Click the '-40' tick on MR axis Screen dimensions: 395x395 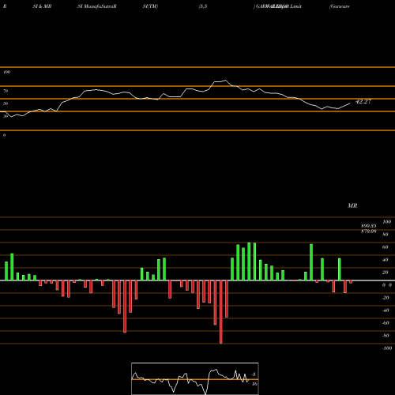pos(386,310)
